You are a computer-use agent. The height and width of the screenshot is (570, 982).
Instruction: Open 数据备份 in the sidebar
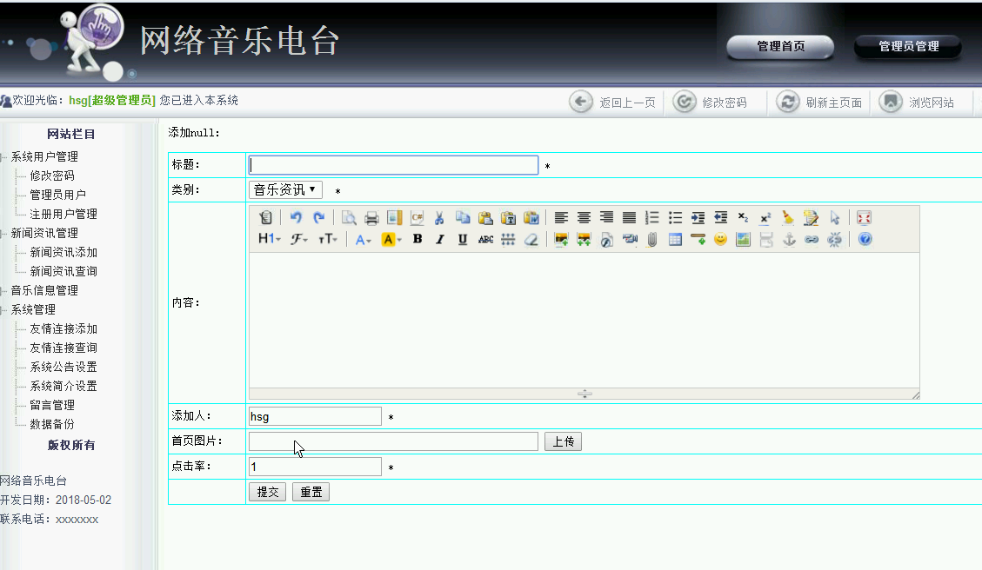[52, 424]
